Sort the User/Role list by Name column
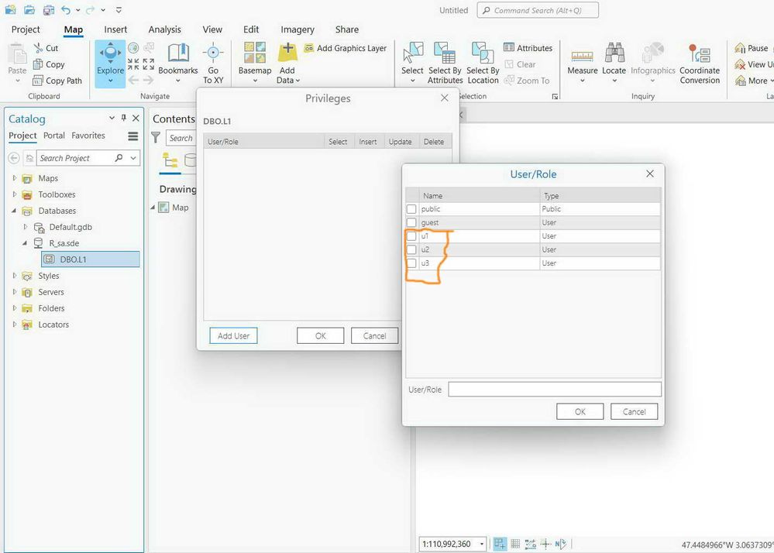774x553 pixels. point(480,196)
